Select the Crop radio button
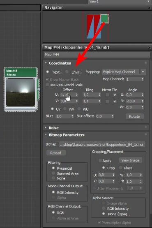This screenshot has width=152, height=228. tap(104, 168)
